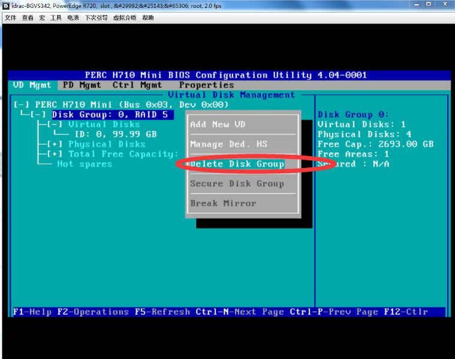
Task: Collapse the PERC H710 Mini controller node
Action: pos(21,104)
